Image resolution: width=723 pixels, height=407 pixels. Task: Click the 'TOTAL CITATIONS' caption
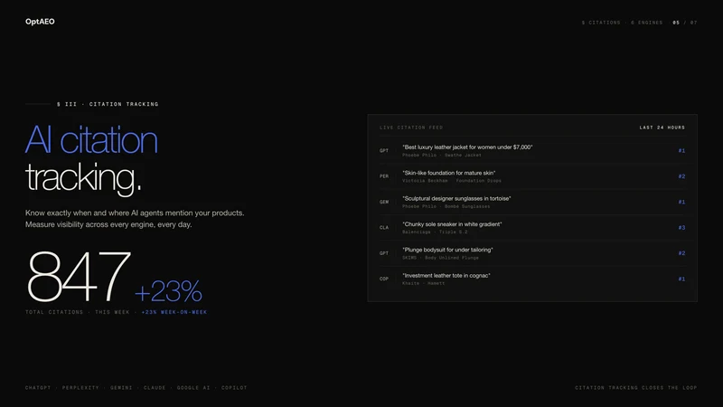click(x=54, y=312)
